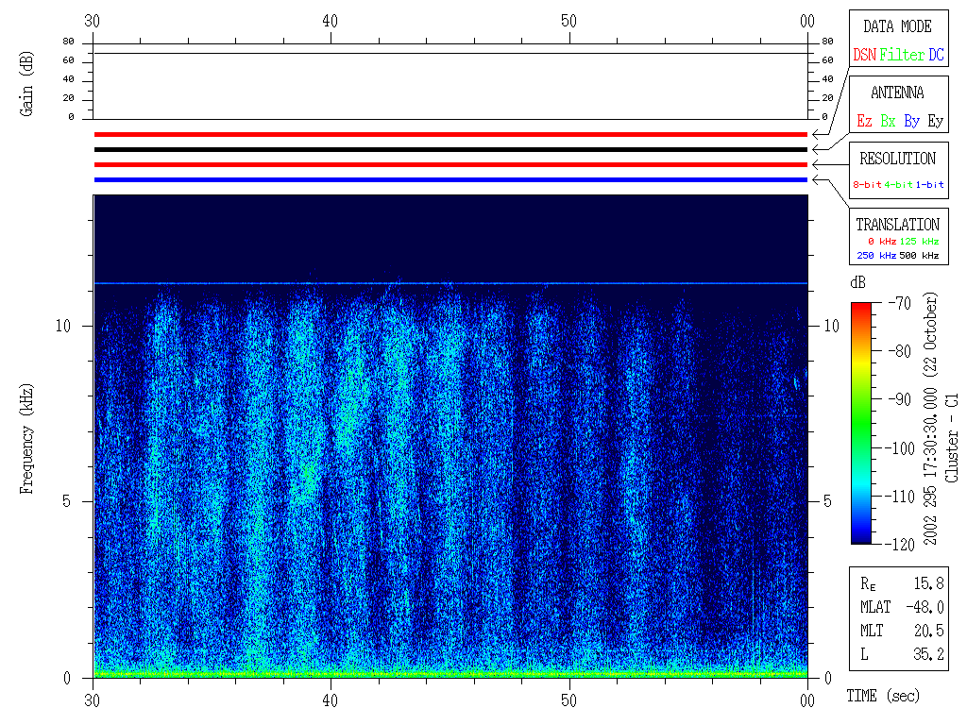Screen dimensions: 967x725
Task: Click the green Bx antenna label
Action: pos(888,122)
